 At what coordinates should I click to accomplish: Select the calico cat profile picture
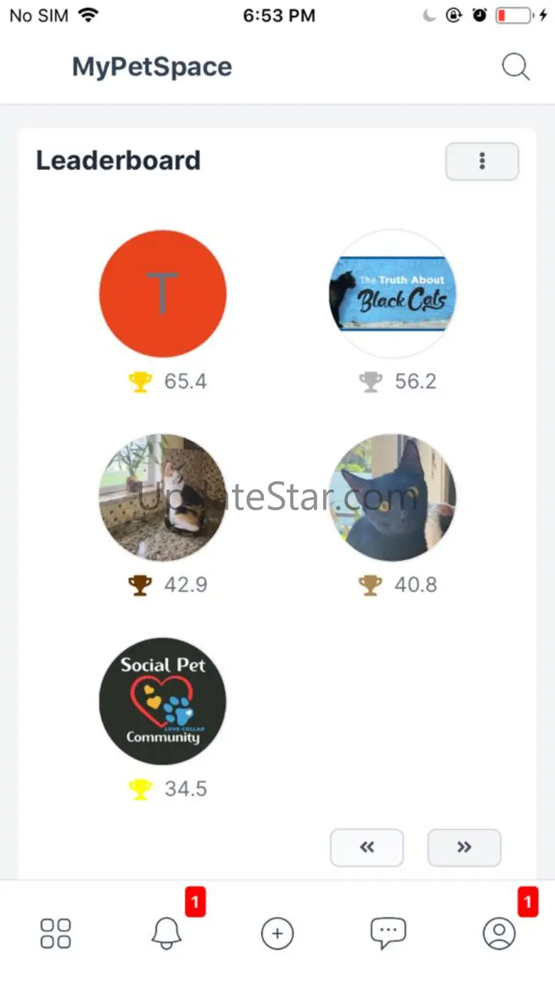(162, 497)
